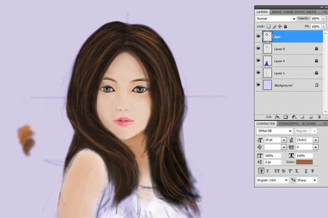Select Layer 9 in layers list
The height and width of the screenshot is (218, 328).
[x=289, y=49]
